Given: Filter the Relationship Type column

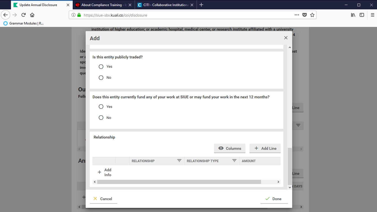Looking at the screenshot, I should click(234, 161).
